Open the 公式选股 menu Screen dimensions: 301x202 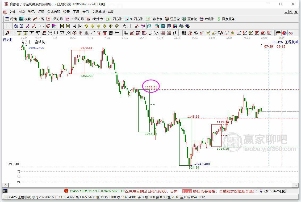click(54, 12)
